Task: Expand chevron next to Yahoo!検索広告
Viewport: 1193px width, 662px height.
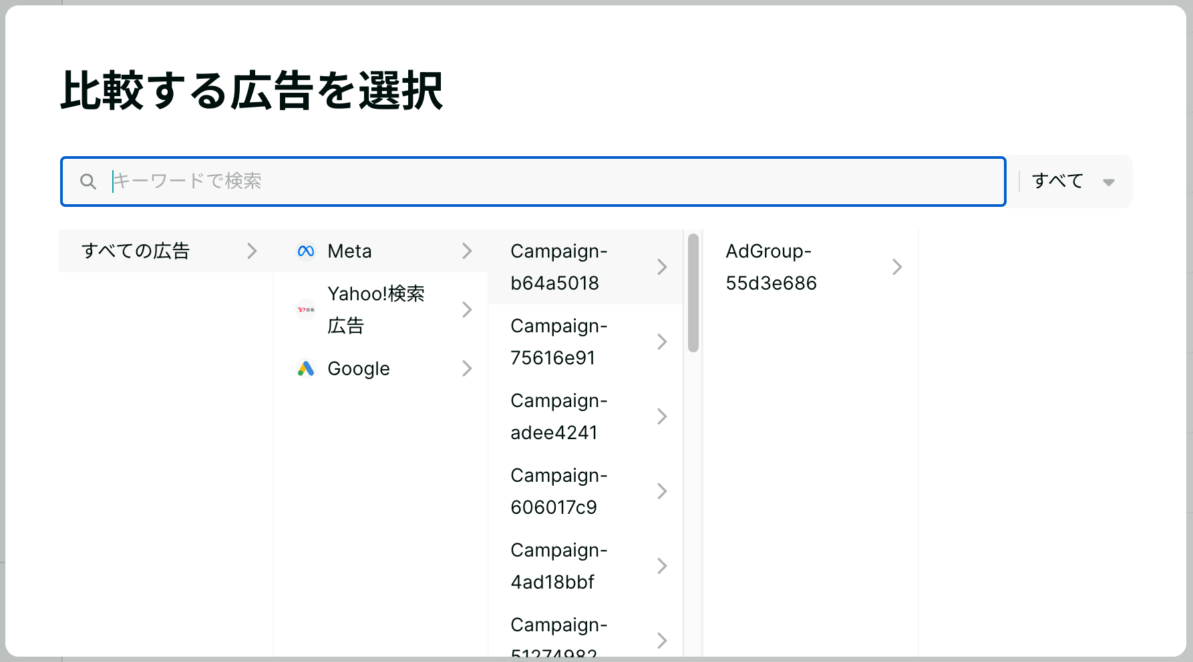Action: 467,310
